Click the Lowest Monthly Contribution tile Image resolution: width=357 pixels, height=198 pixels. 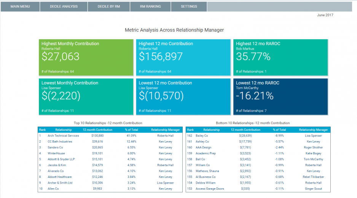(86, 96)
